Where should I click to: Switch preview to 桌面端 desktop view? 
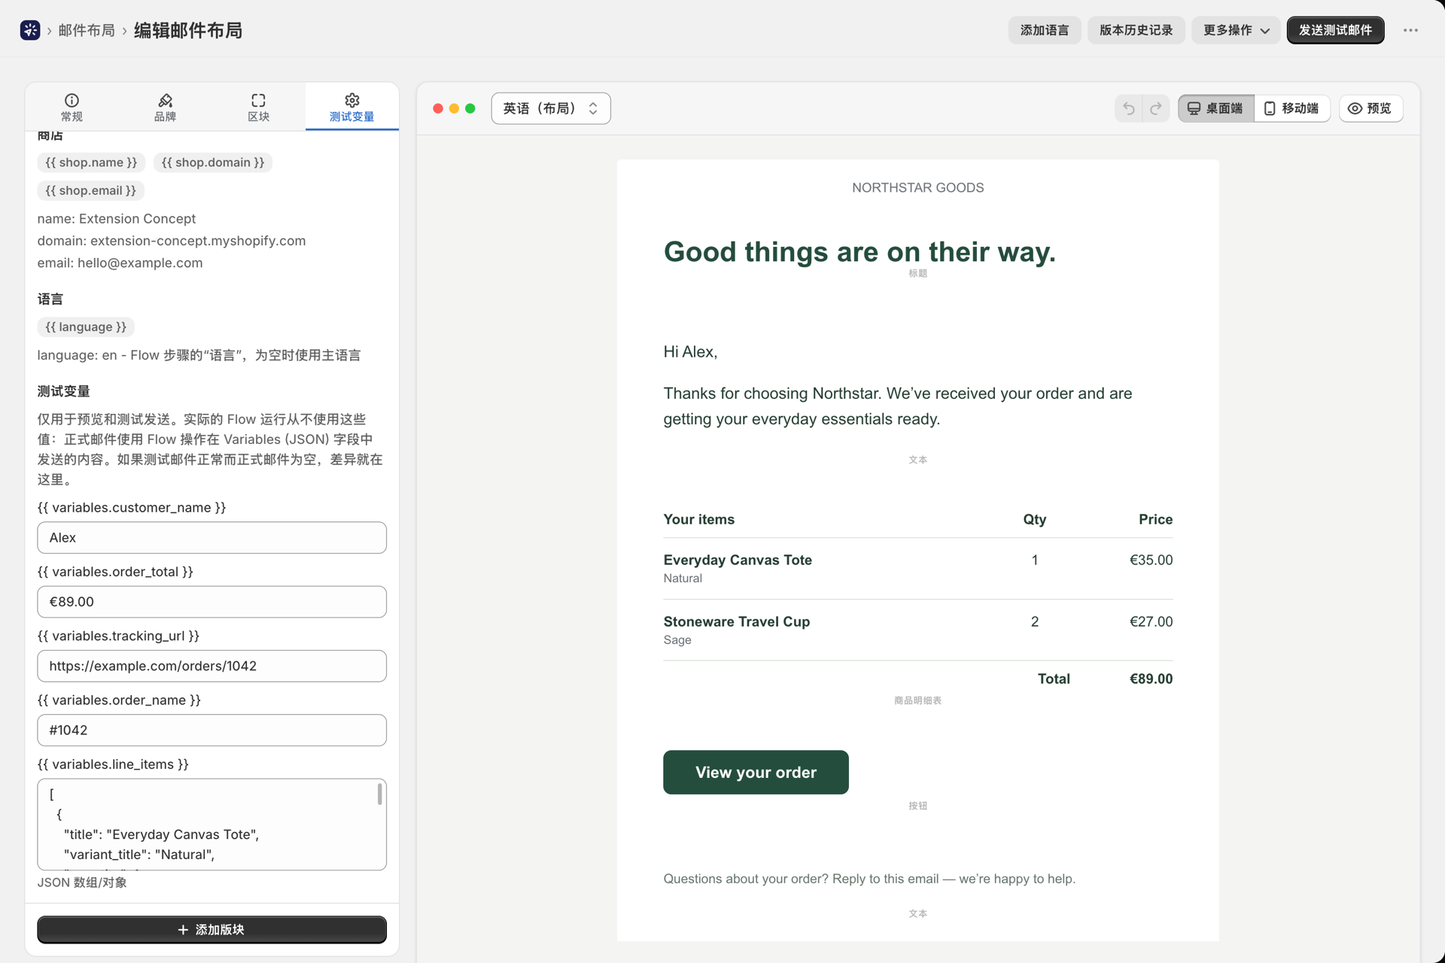[x=1215, y=108]
